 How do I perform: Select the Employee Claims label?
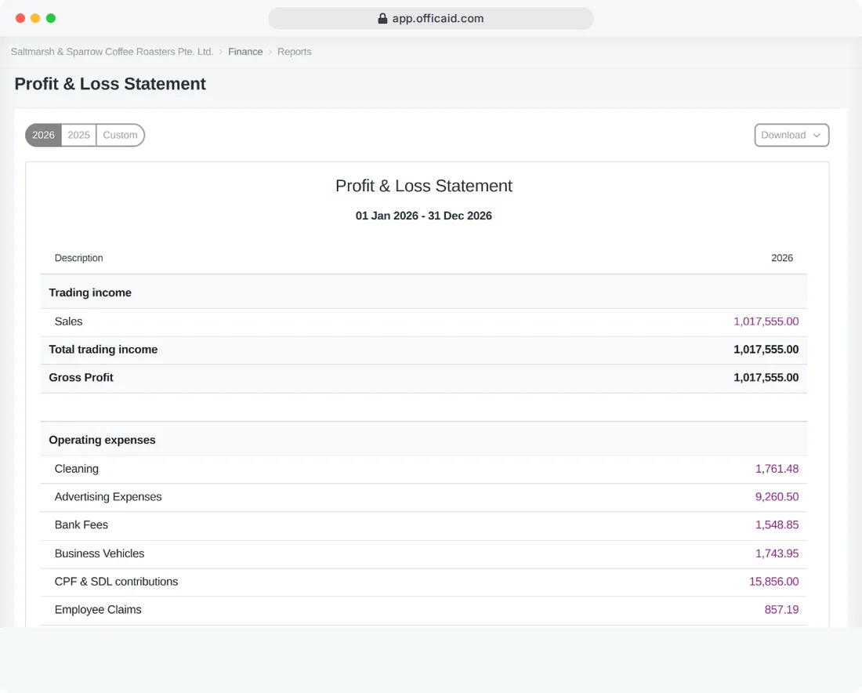point(98,610)
